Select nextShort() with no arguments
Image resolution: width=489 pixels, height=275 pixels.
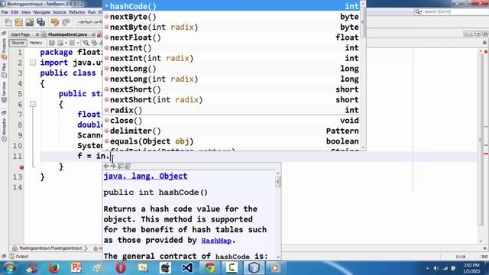[x=232, y=89]
